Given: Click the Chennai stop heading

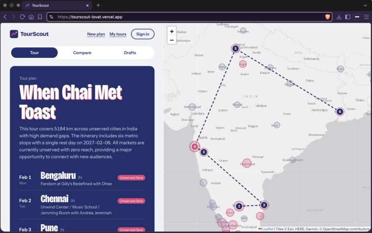Looking at the screenshot, I should (x=54, y=199).
